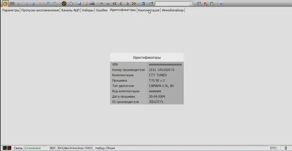This screenshot has height=151, width=292.
Task: Open the toolbar combo box dropdown arrow
Action: coord(191,4)
